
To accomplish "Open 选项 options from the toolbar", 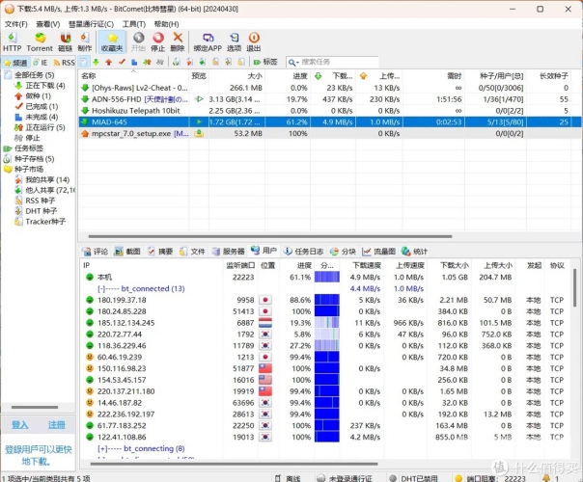I will pos(235,42).
